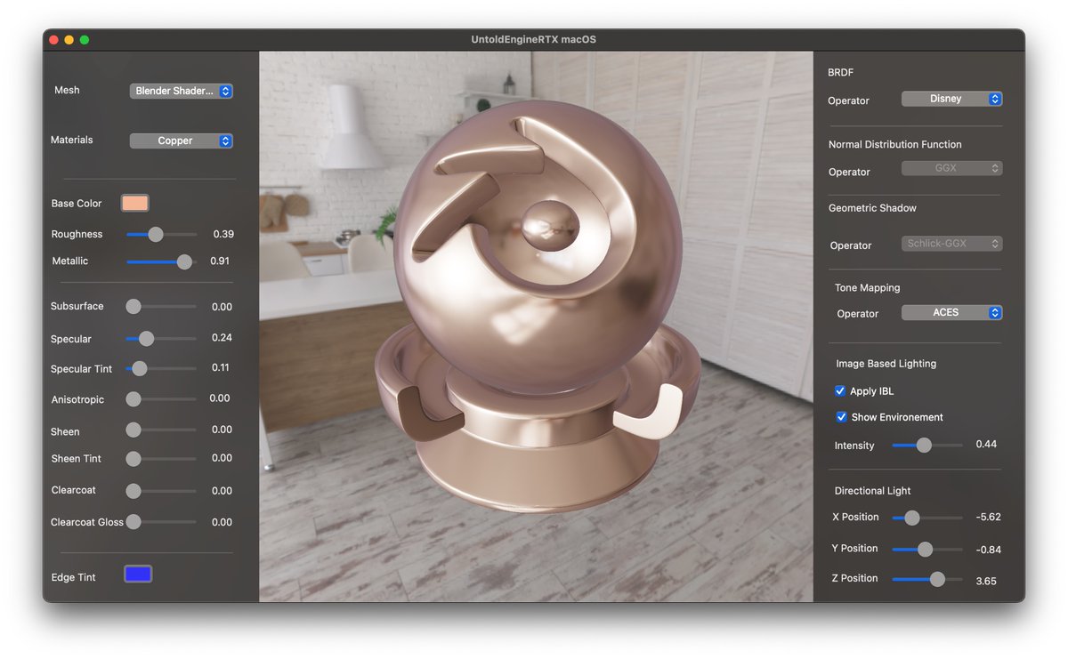This screenshot has height=659, width=1068.
Task: Click the Subsurface slider handle
Action: 133,306
